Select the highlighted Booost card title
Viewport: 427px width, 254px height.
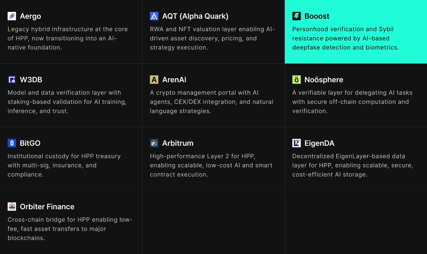click(x=317, y=16)
